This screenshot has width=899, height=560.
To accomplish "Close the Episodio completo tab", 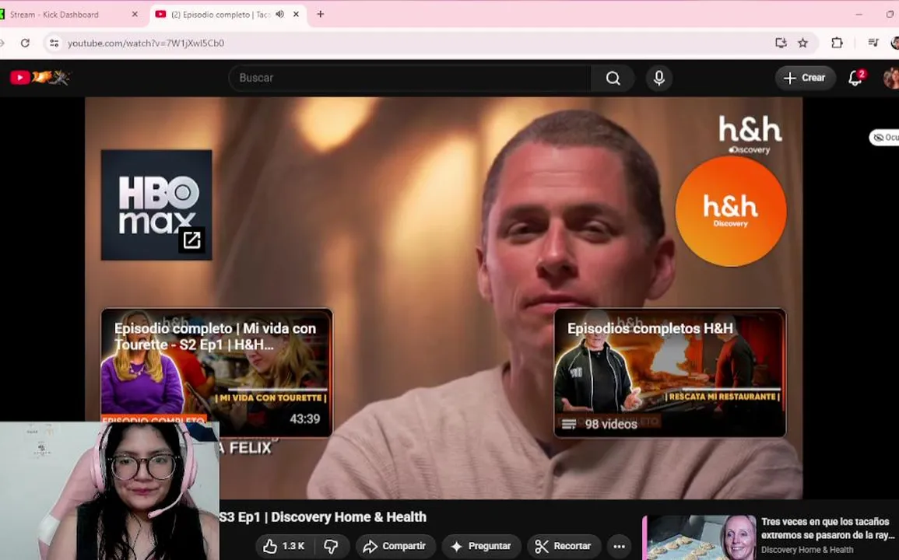I will coord(296,14).
